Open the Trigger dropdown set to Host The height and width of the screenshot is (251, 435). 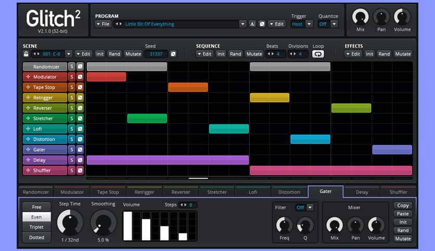tap(309, 24)
